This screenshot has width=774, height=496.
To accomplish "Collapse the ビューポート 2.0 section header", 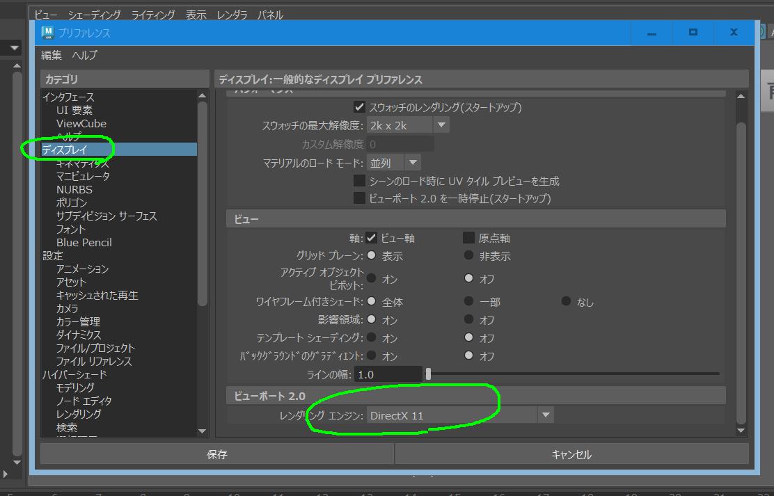I will pyautogui.click(x=476, y=396).
